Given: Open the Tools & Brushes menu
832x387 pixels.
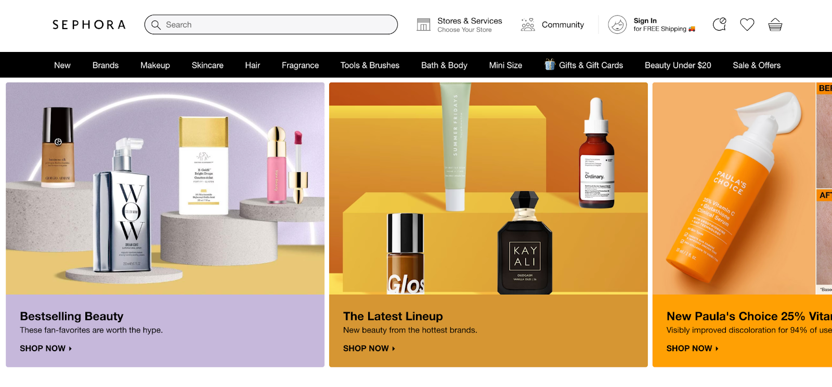Looking at the screenshot, I should pos(370,65).
